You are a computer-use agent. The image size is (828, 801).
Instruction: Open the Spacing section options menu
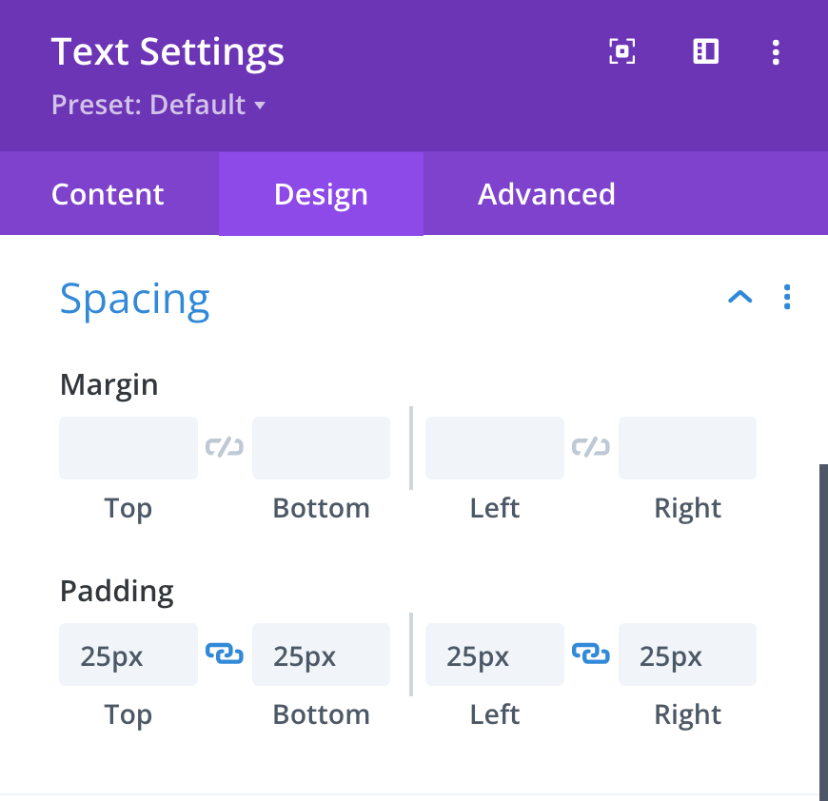pos(787,298)
